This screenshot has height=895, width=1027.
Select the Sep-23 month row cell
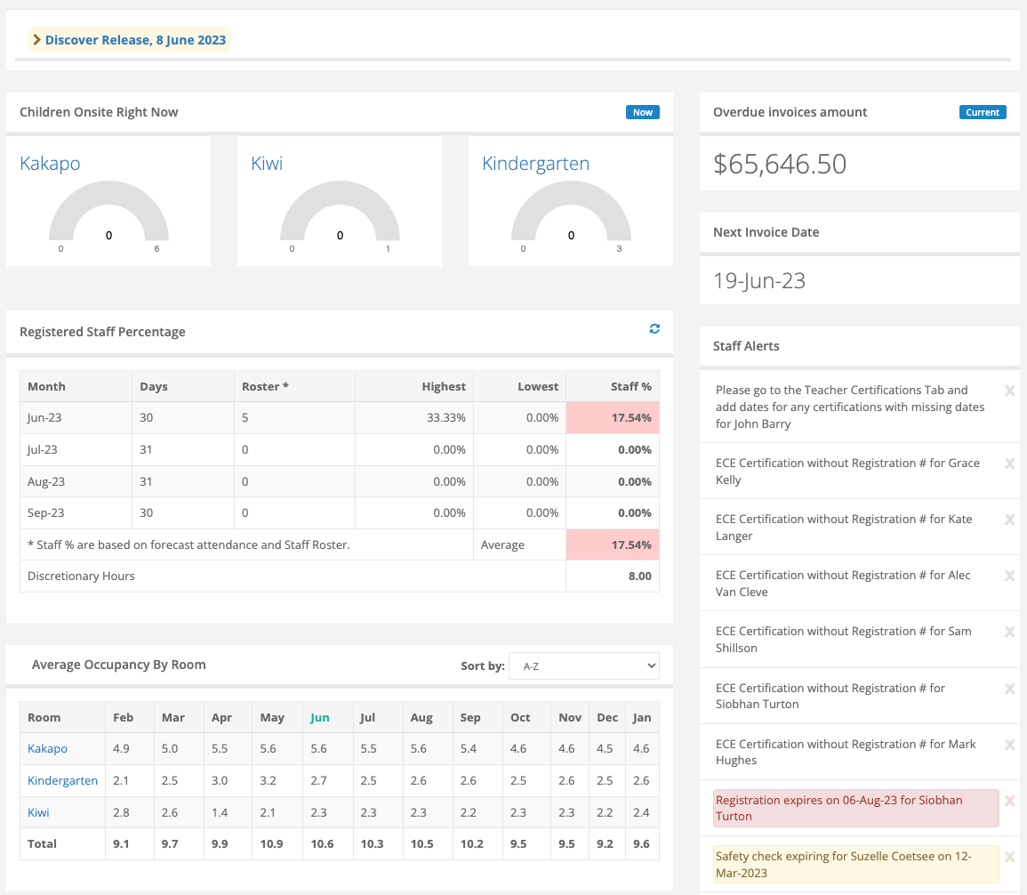pos(76,513)
